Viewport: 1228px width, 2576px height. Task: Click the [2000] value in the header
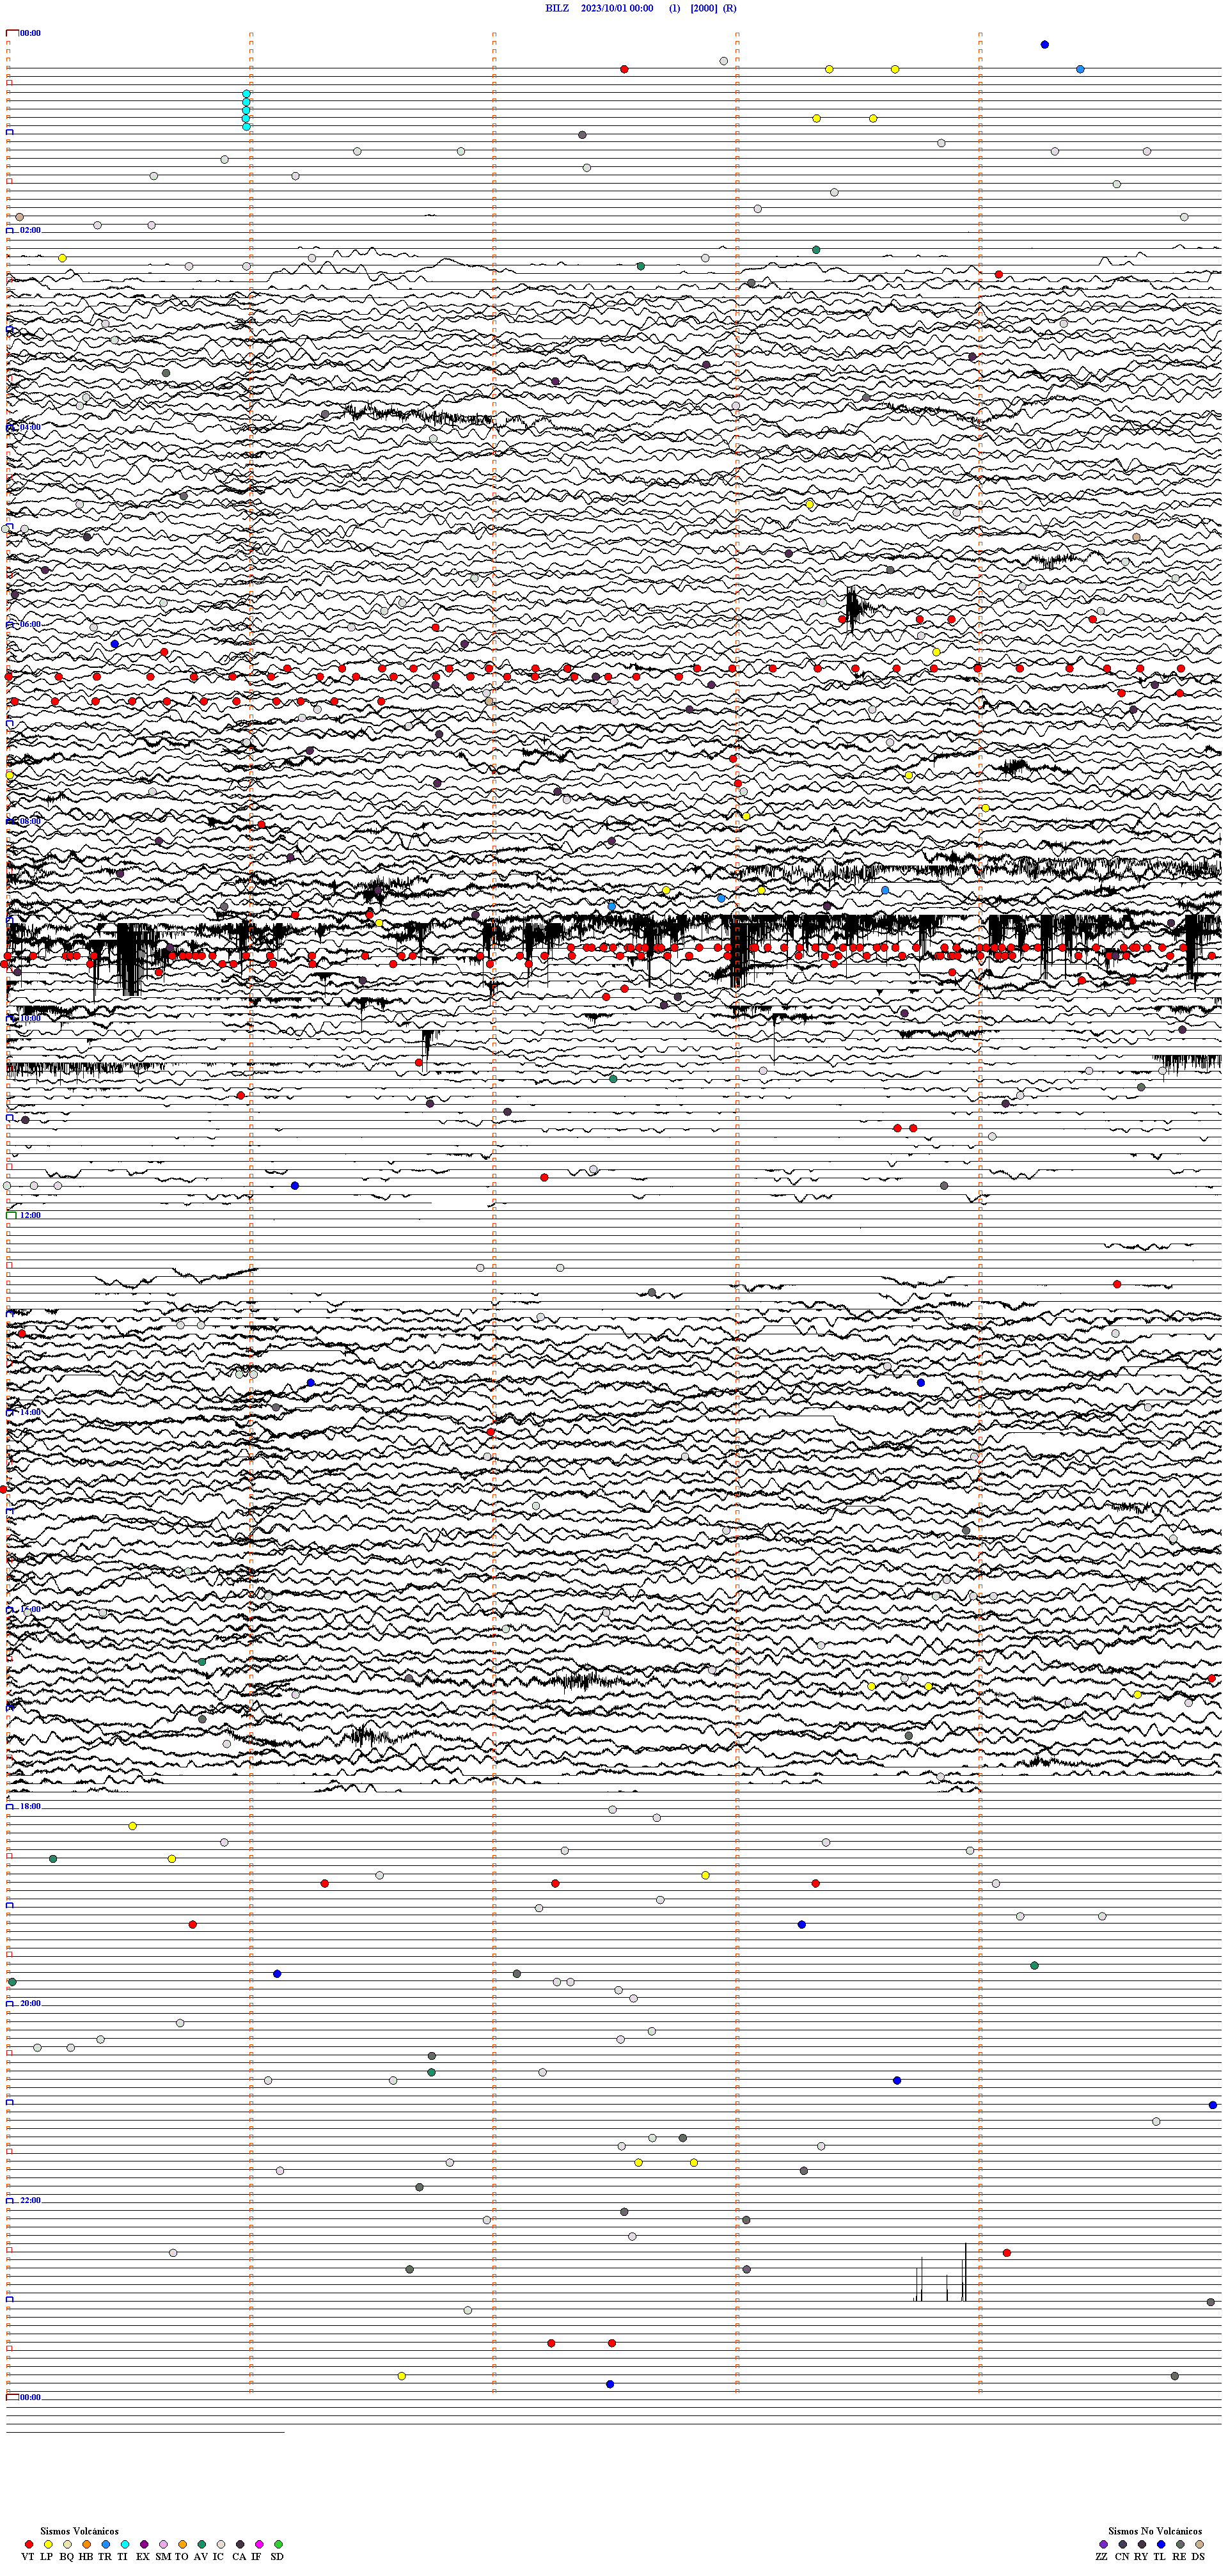704,8
